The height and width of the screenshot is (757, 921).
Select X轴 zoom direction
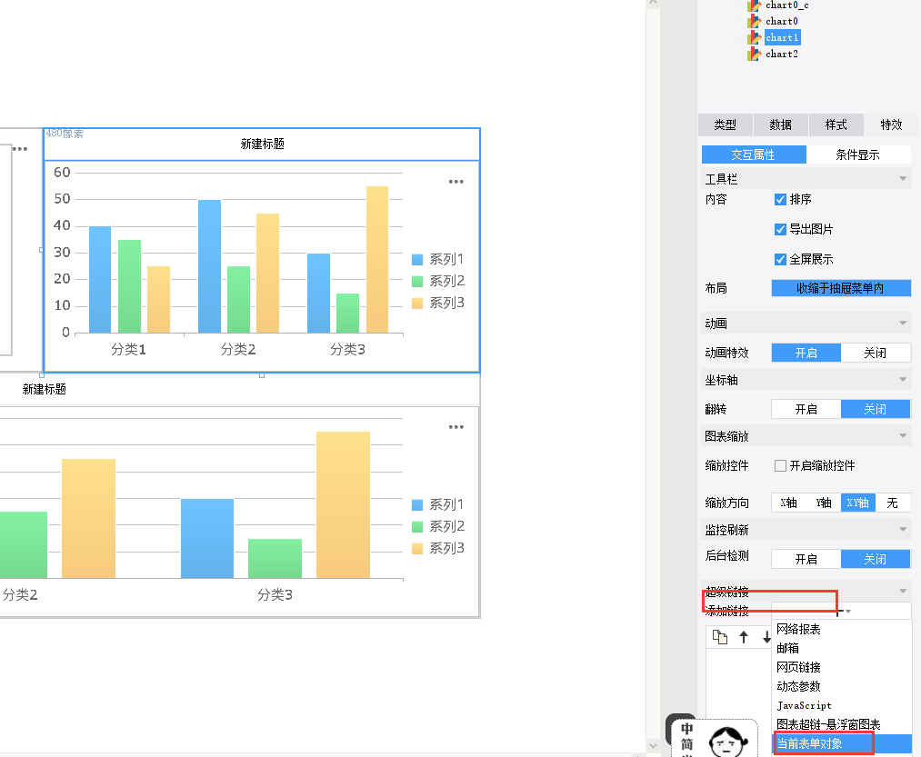tap(788, 503)
